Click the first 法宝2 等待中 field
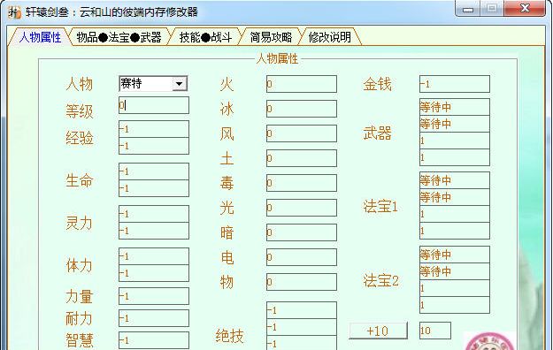This screenshot has width=553, height=350. (x=455, y=255)
